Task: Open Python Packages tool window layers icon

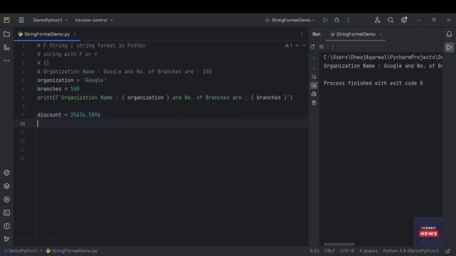Action: (x=6, y=186)
